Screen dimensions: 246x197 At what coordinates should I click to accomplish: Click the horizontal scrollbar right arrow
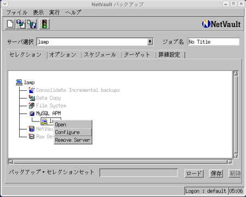tap(230, 161)
